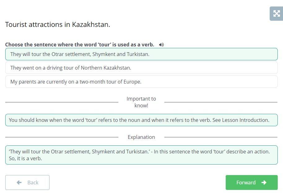Viewport: 283px width, 193px height.
Task: Click 'So, it is a verb.' text
Action: pyautogui.click(x=24, y=158)
